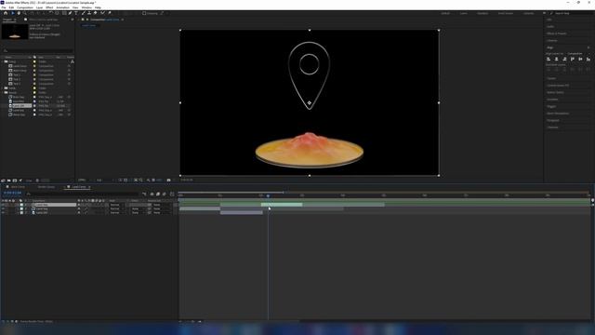This screenshot has height=335, width=595.
Task: Open viewer magnification ratio dropdown
Action: (84, 180)
